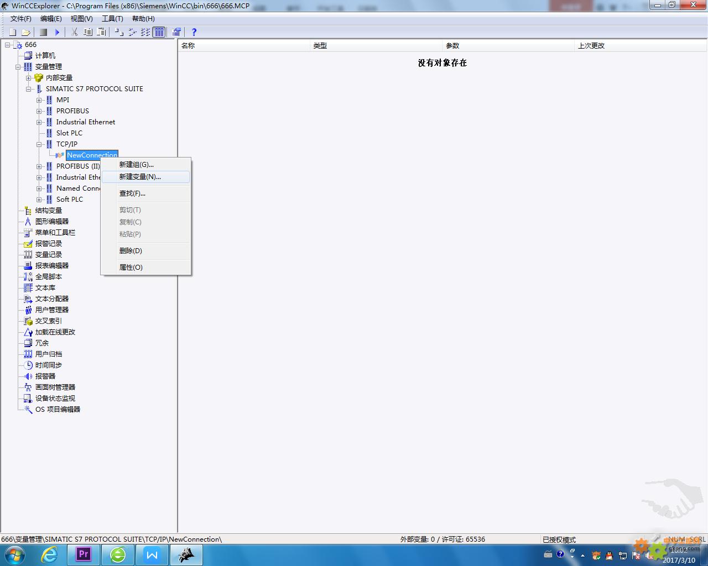The height and width of the screenshot is (566, 708).
Task: Select 文本分配器 tree item
Action: click(51, 299)
